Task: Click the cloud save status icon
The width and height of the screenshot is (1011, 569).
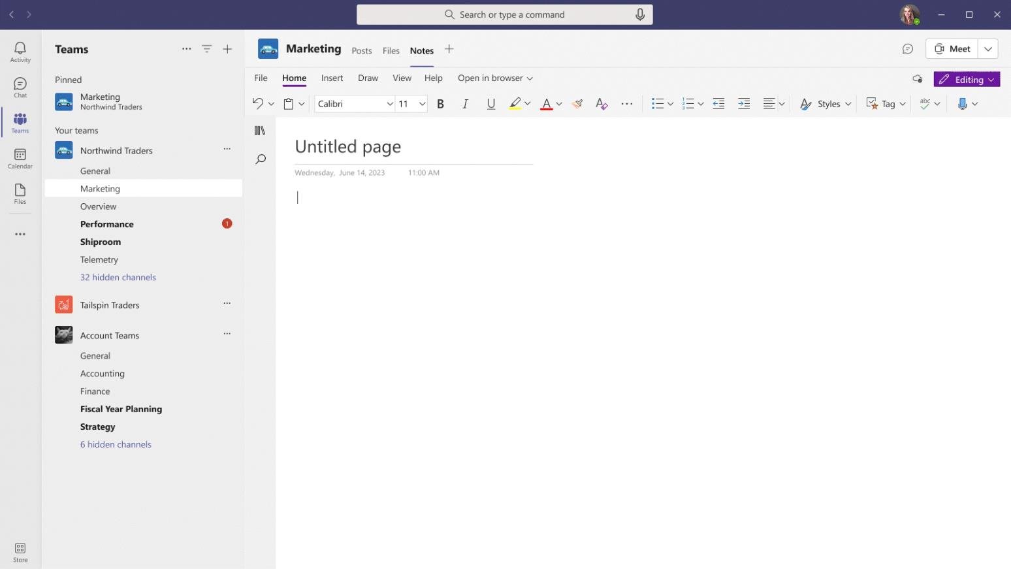Action: (918, 79)
